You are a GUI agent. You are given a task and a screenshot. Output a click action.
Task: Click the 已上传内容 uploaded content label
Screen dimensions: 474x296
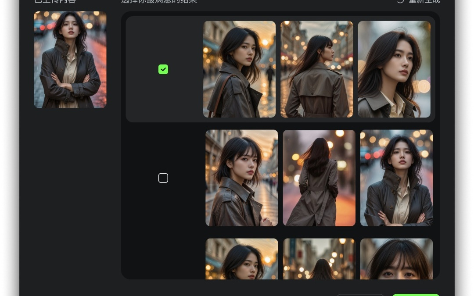tap(55, 1)
